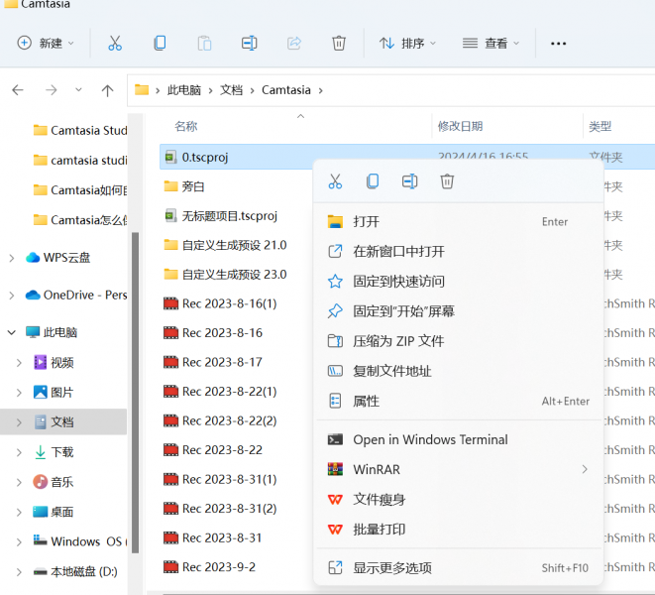Expand the WinRAR submenu
This screenshot has width=655, height=595.
point(585,469)
